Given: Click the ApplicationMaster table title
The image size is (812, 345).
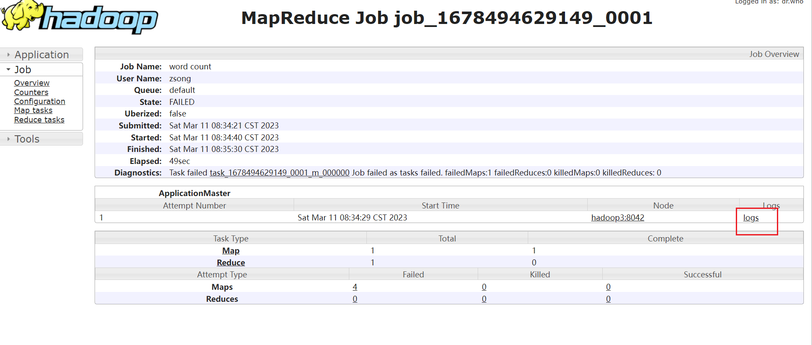Looking at the screenshot, I should pos(194,193).
